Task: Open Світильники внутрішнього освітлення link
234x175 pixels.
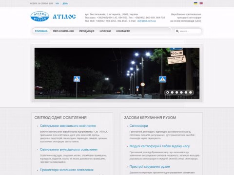Action: click(x=69, y=149)
